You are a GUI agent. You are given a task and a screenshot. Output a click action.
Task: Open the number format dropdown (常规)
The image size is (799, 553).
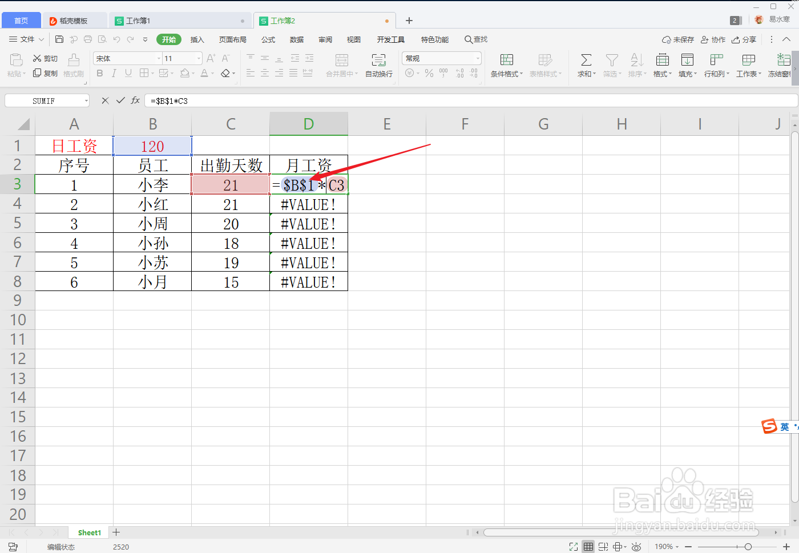(x=478, y=58)
